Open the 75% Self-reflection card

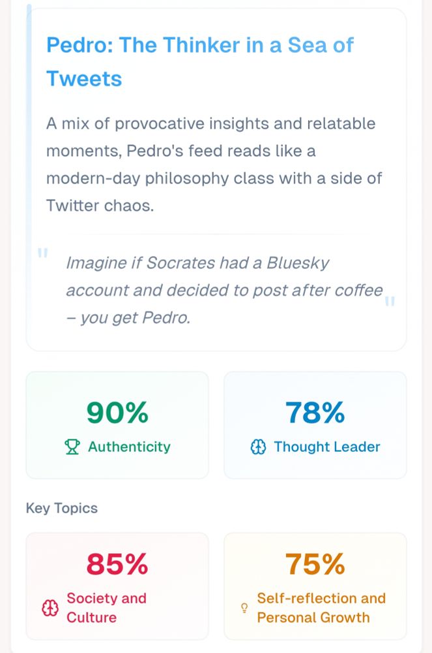[x=315, y=586]
